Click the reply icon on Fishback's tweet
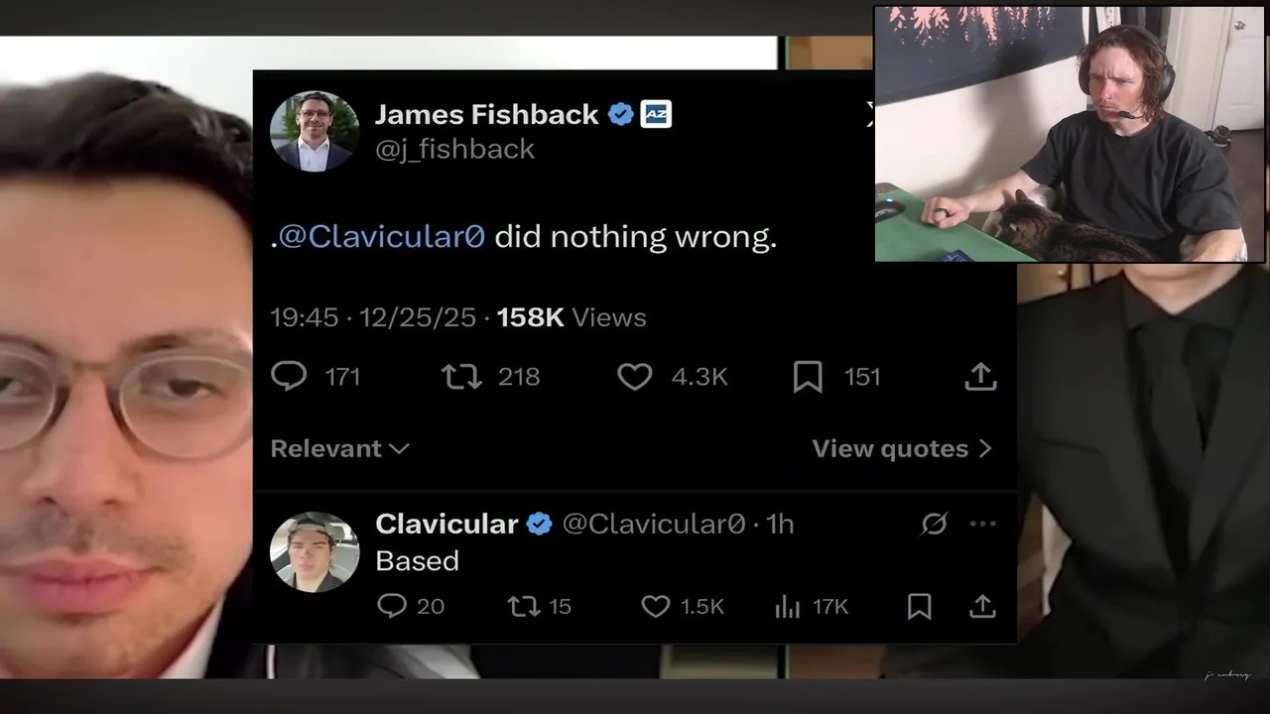The width and height of the screenshot is (1270, 714). tap(289, 377)
